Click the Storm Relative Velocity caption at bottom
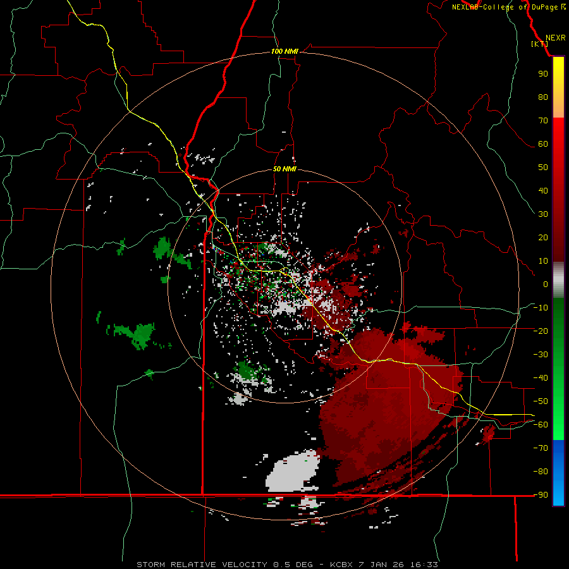The image size is (569, 569). tap(287, 565)
